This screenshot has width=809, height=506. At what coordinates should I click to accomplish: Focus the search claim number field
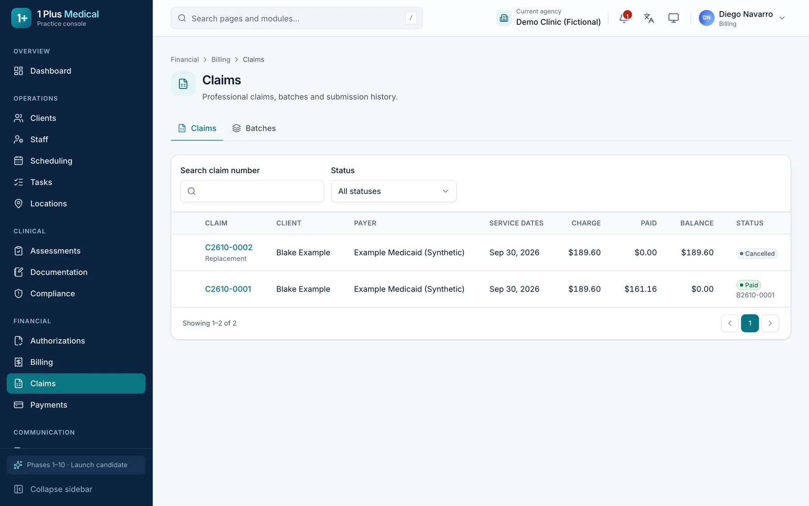pyautogui.click(x=252, y=191)
